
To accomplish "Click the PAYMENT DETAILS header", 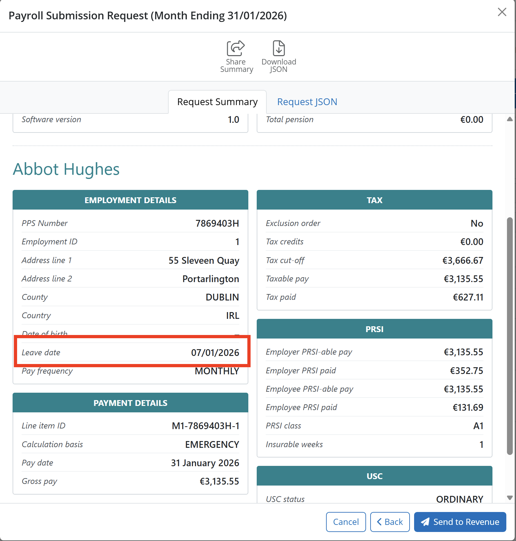I will pyautogui.click(x=130, y=403).
